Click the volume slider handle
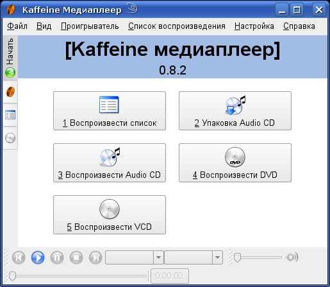This screenshot has height=287, width=330. point(237,257)
